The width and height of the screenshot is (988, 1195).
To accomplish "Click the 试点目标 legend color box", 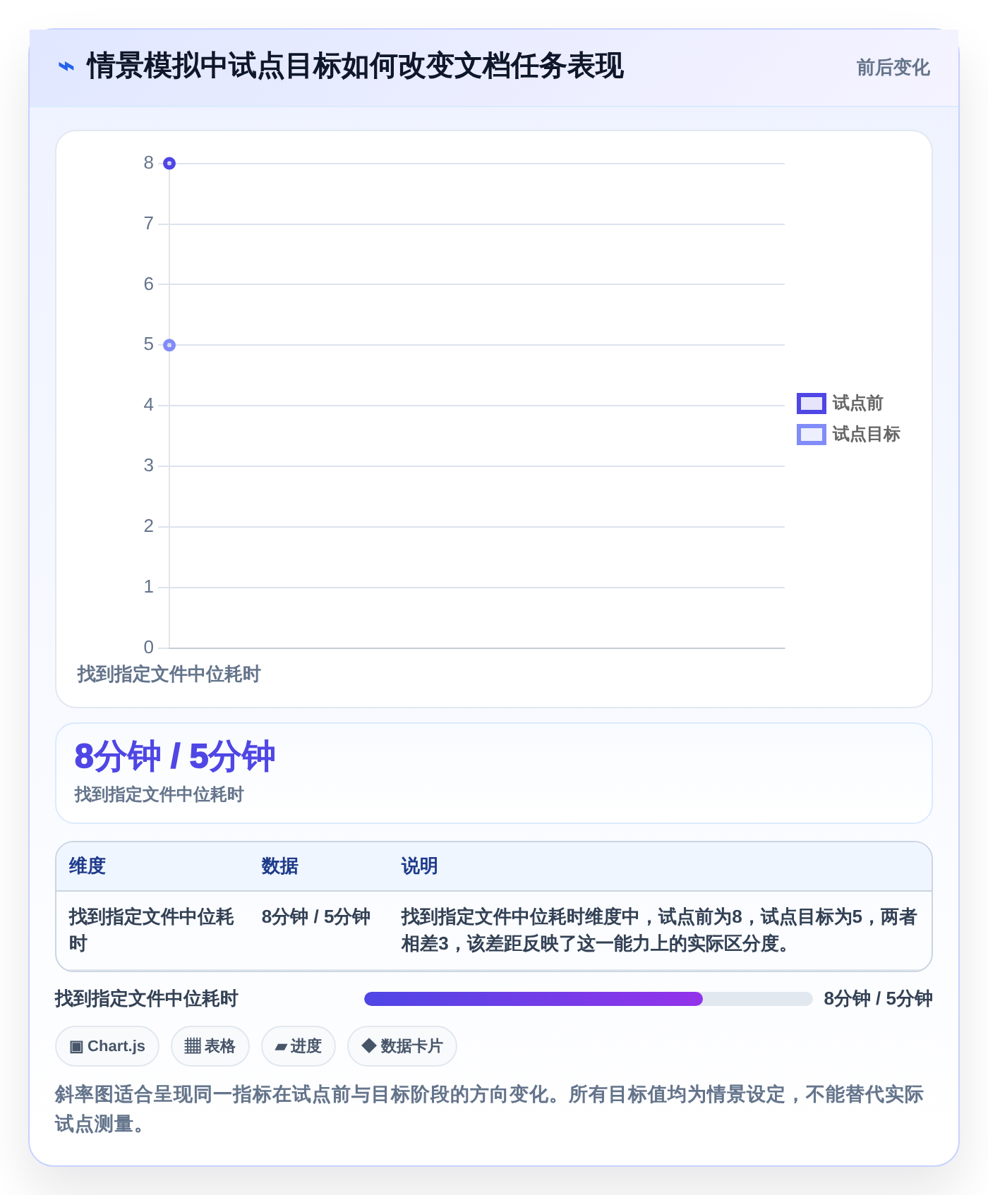I will pyautogui.click(x=812, y=435).
